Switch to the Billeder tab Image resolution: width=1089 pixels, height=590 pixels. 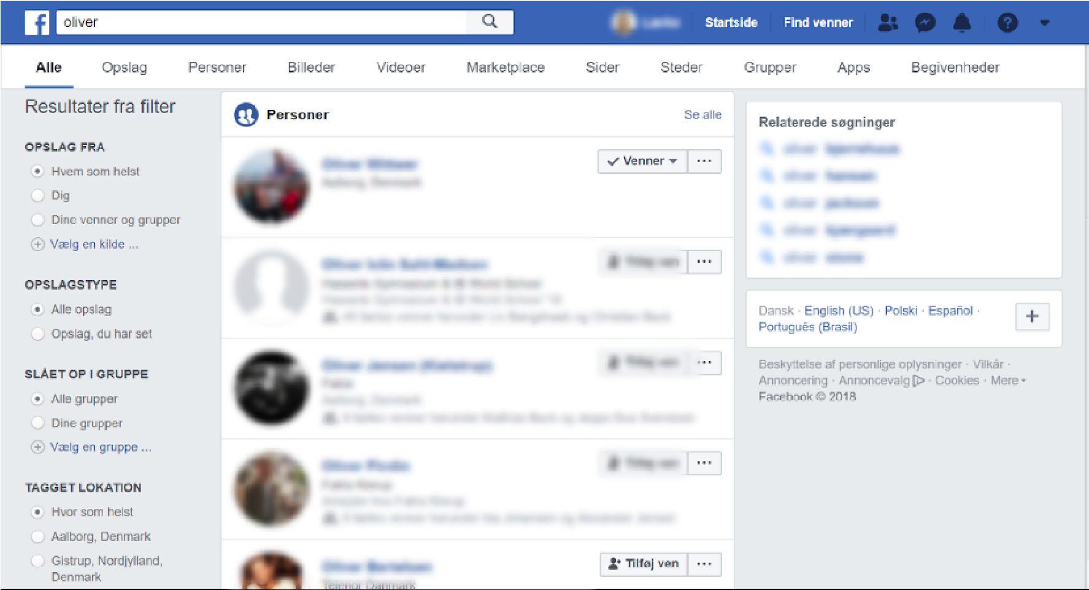(312, 68)
